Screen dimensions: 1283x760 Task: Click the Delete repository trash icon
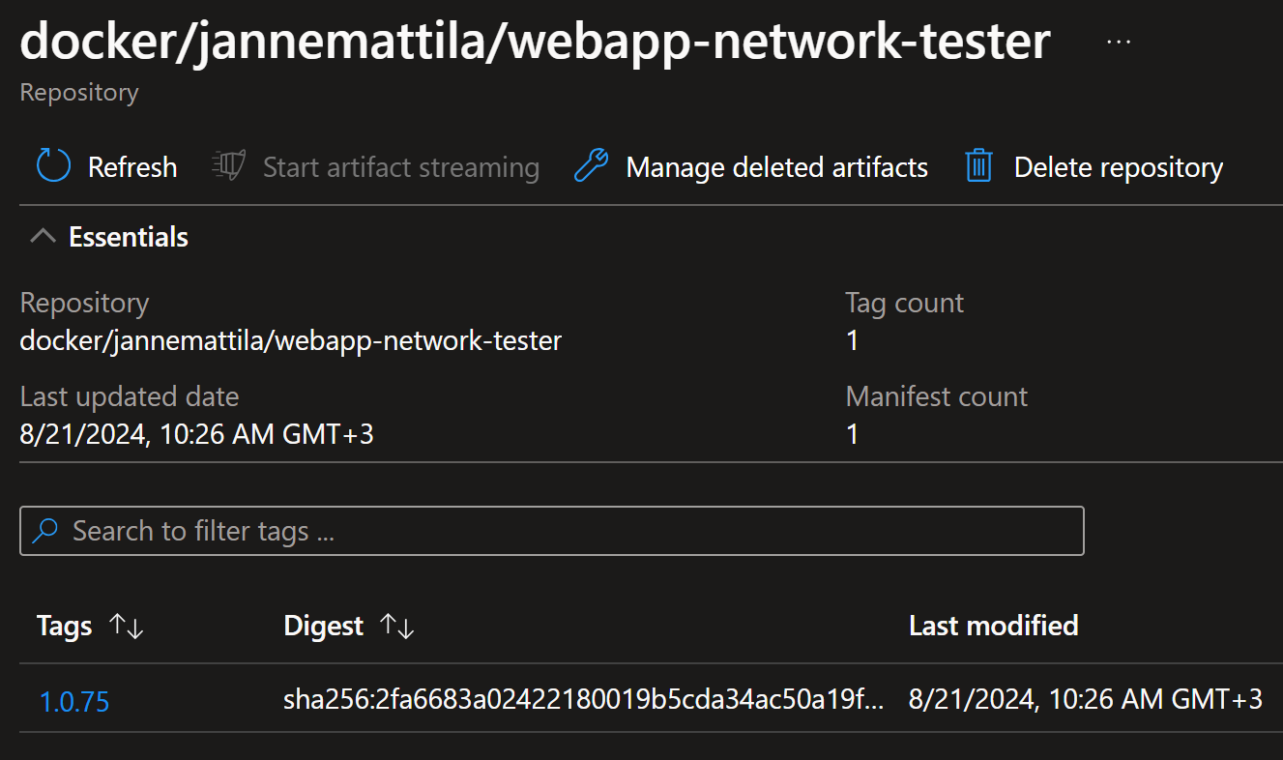979,166
